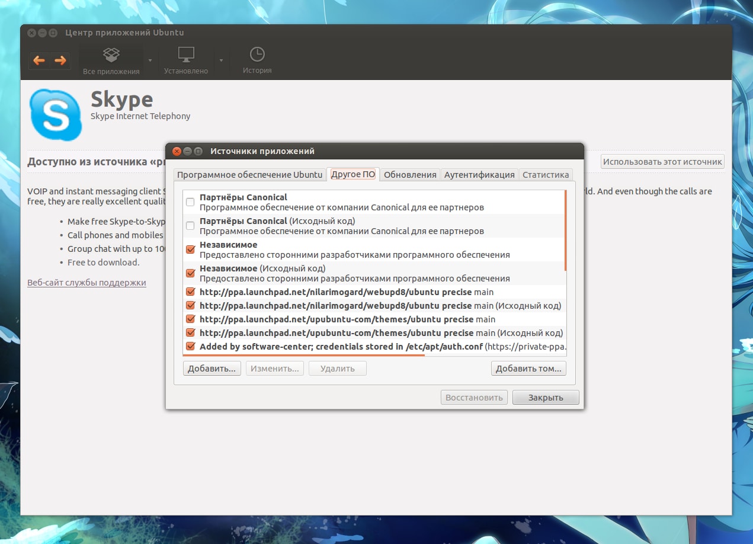Go forward with the right arrow button
The image size is (753, 544).
pyautogui.click(x=60, y=60)
